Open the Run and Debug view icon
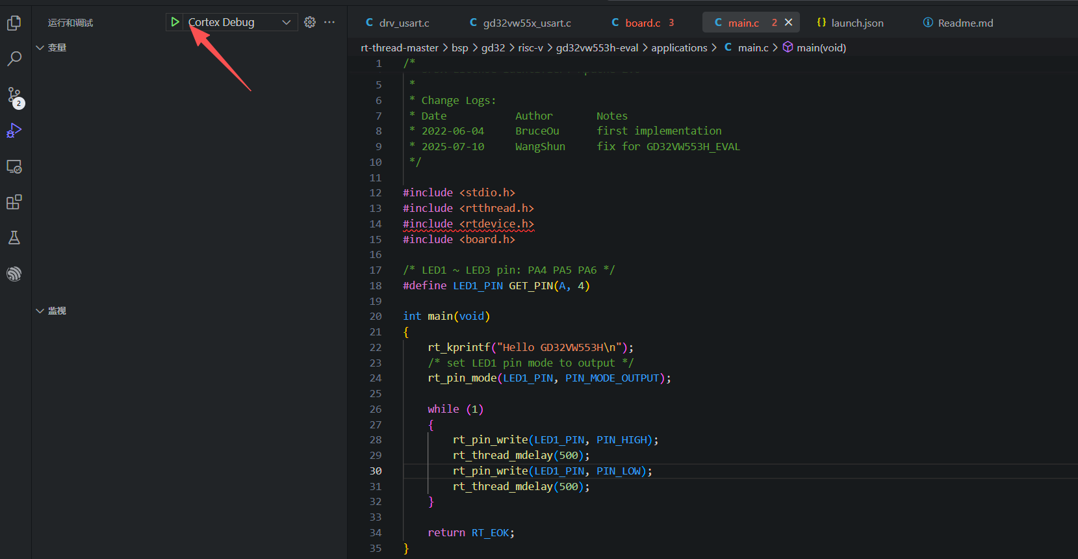1078x559 pixels. (14, 131)
